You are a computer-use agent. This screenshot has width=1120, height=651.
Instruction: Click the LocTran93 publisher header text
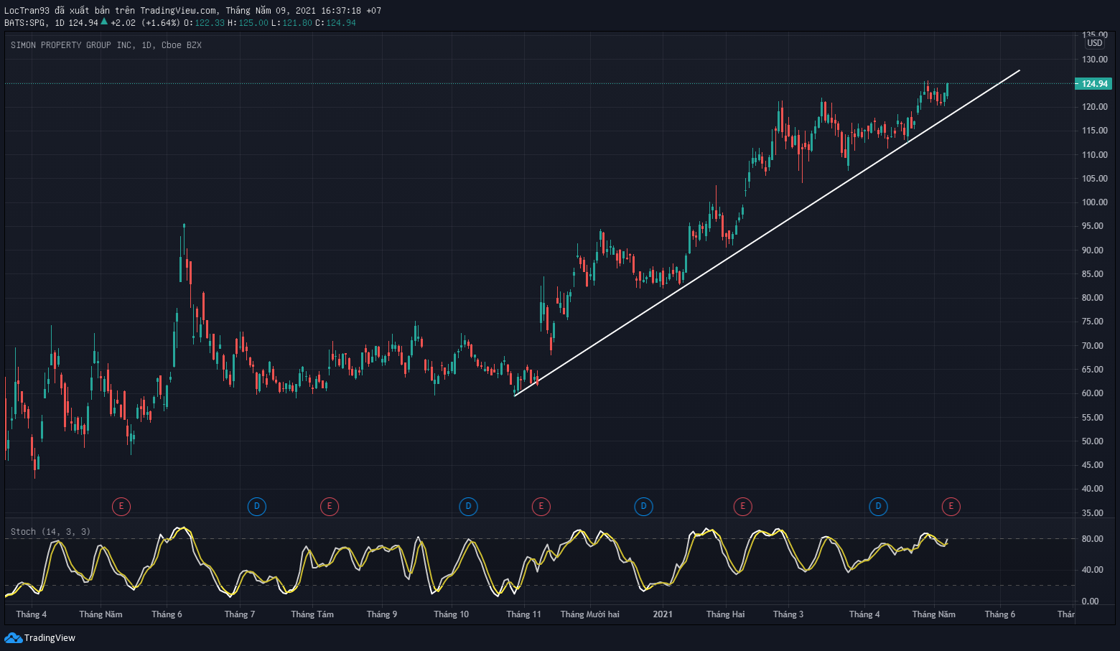coord(192,11)
